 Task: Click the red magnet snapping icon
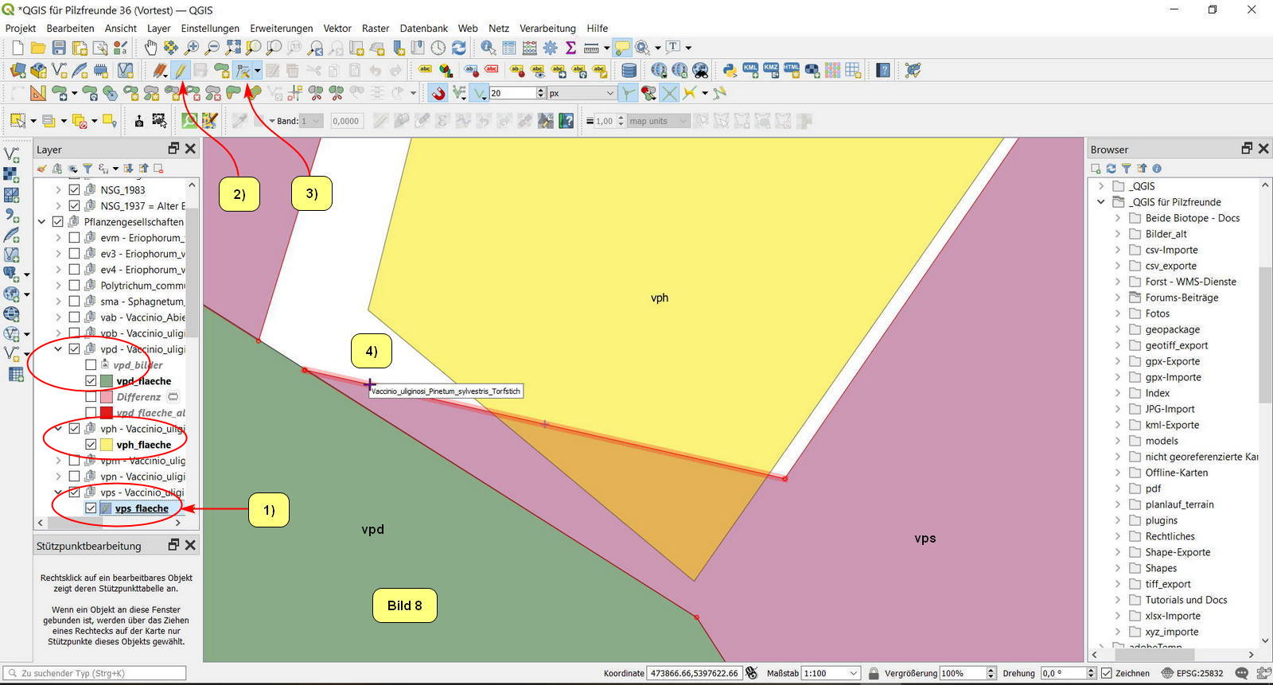point(438,94)
